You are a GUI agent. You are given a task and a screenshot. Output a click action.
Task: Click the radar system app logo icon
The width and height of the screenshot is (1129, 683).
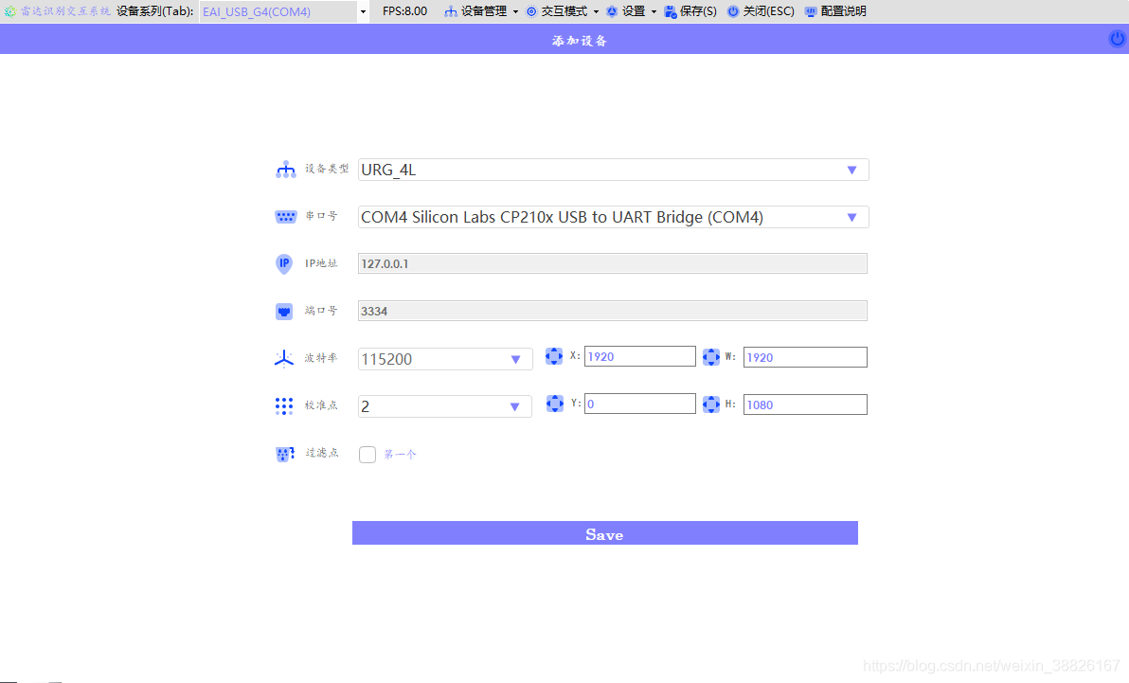pyautogui.click(x=10, y=11)
